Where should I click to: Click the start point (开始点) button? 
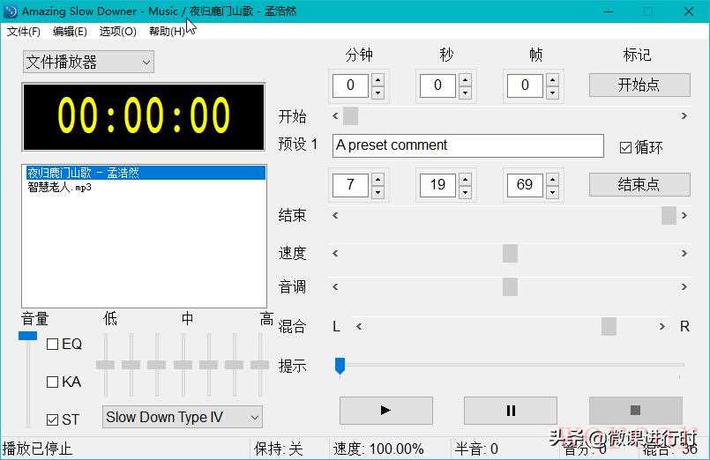639,85
